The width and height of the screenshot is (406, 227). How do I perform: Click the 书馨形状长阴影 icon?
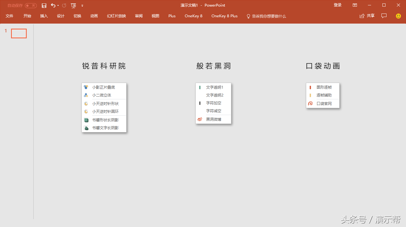[86, 120]
